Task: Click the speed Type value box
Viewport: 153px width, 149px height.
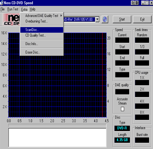Action: pos(122,75)
